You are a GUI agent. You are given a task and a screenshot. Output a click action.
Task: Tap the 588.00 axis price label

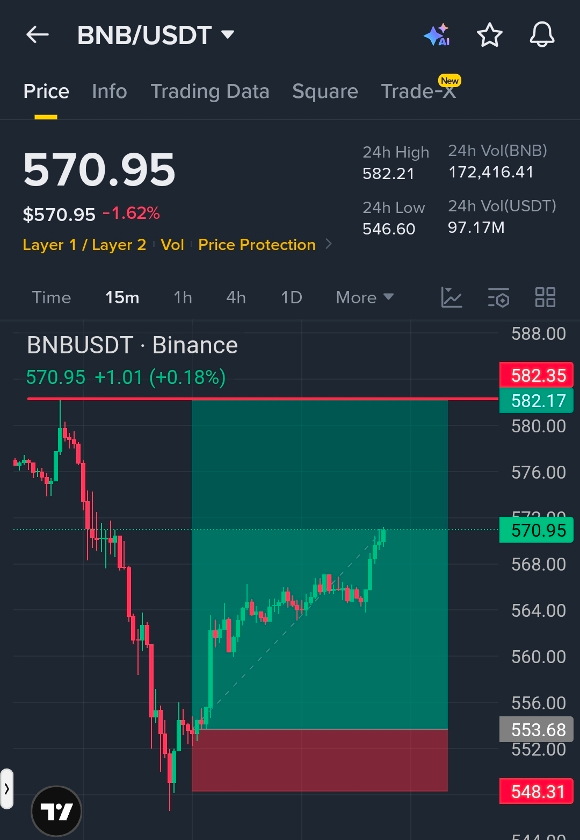[539, 334]
